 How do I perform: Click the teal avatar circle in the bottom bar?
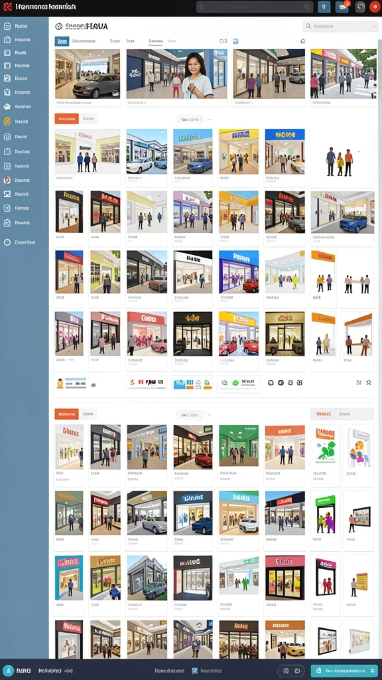pyautogui.click(x=8, y=671)
